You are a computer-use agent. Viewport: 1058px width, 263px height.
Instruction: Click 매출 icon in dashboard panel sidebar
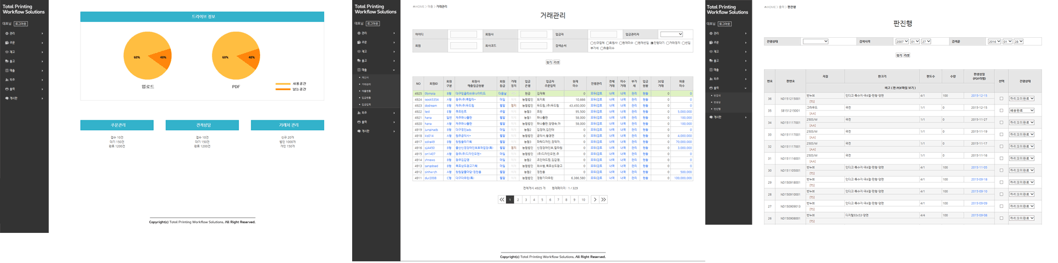[x=7, y=71]
